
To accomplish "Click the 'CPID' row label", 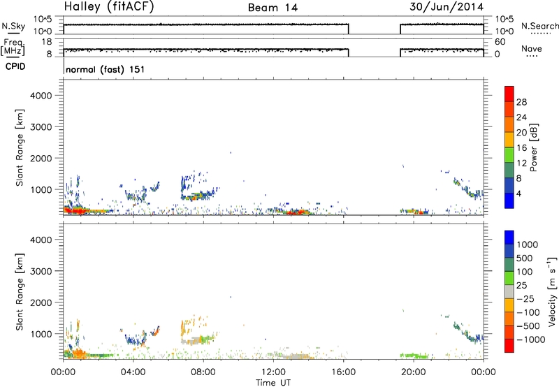I will [x=15, y=66].
